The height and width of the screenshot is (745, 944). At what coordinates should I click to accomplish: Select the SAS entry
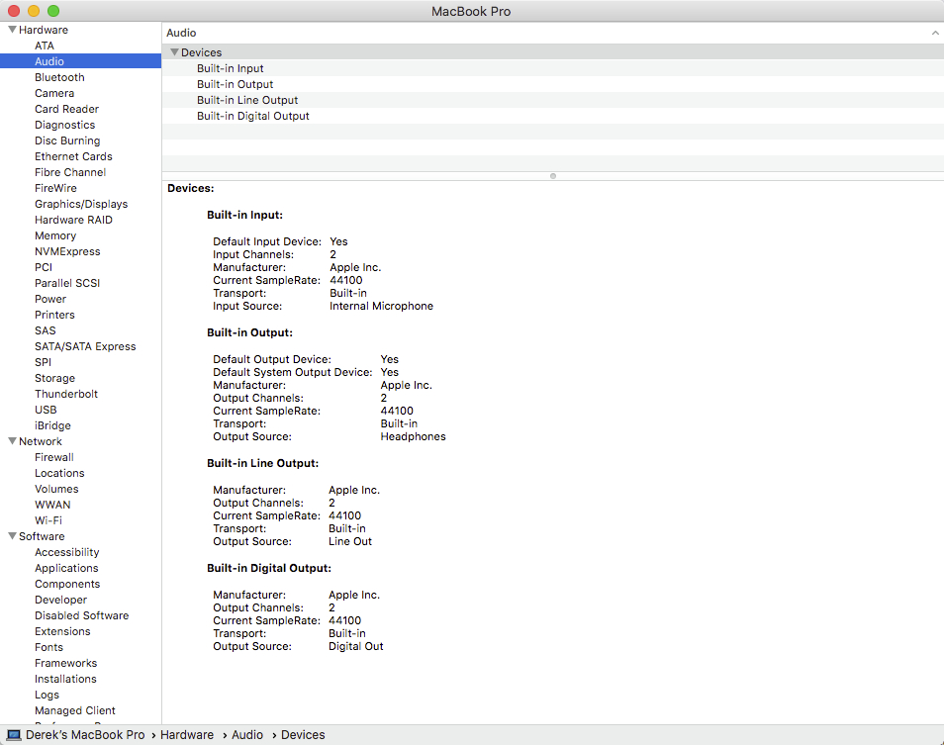point(46,330)
